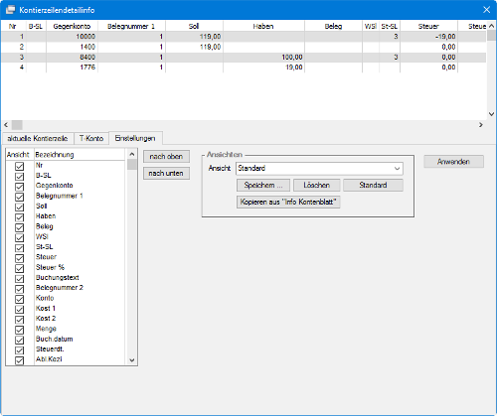
Task: Click the Nr column header in table
Action: tap(13, 26)
